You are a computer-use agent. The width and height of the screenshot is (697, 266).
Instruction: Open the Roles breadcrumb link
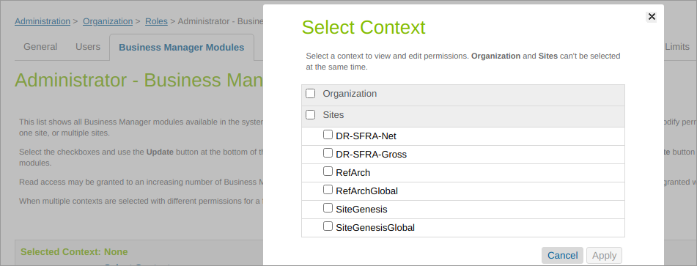(156, 21)
